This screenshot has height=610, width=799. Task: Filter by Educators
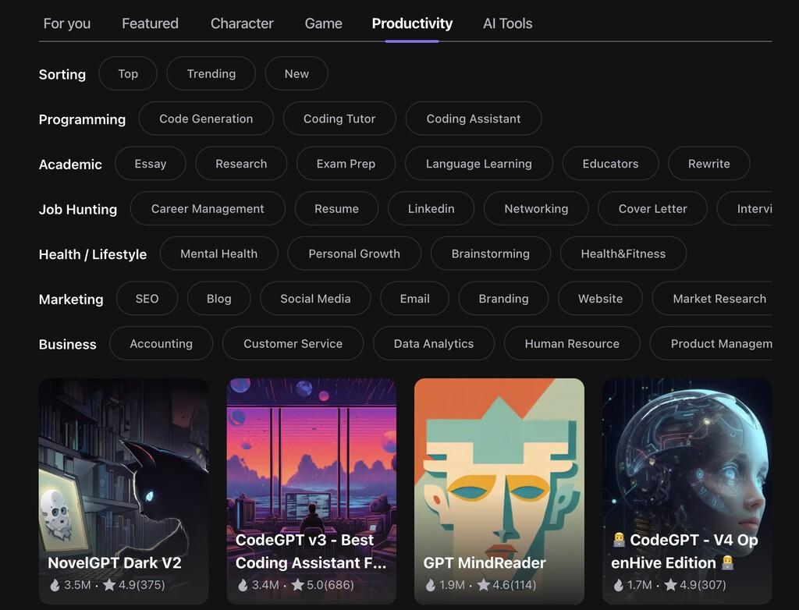[610, 164]
